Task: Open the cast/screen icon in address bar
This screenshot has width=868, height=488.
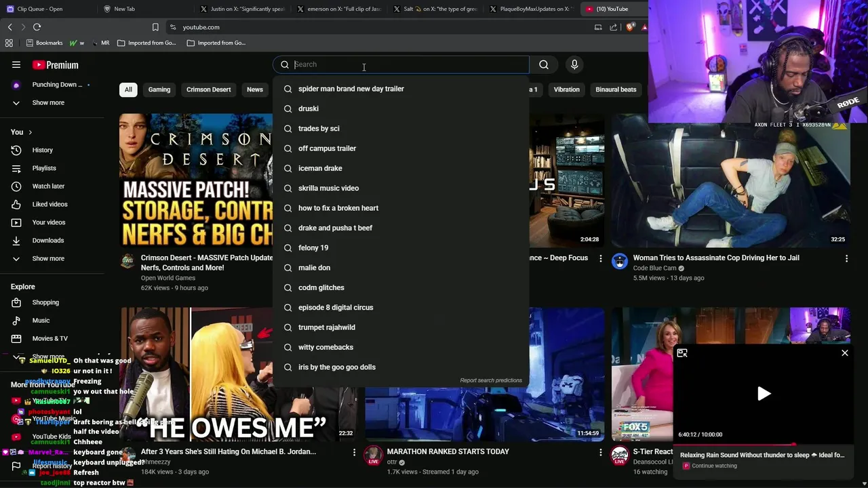Action: pyautogui.click(x=598, y=27)
